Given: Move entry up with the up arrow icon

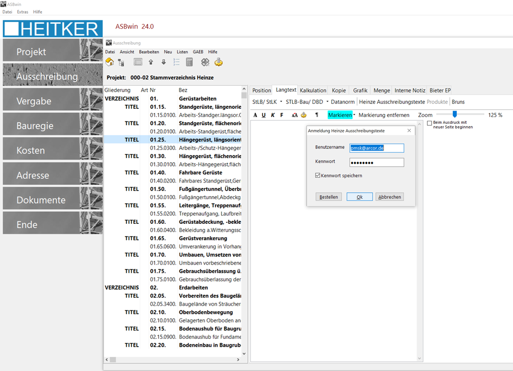Looking at the screenshot, I should point(151,62).
